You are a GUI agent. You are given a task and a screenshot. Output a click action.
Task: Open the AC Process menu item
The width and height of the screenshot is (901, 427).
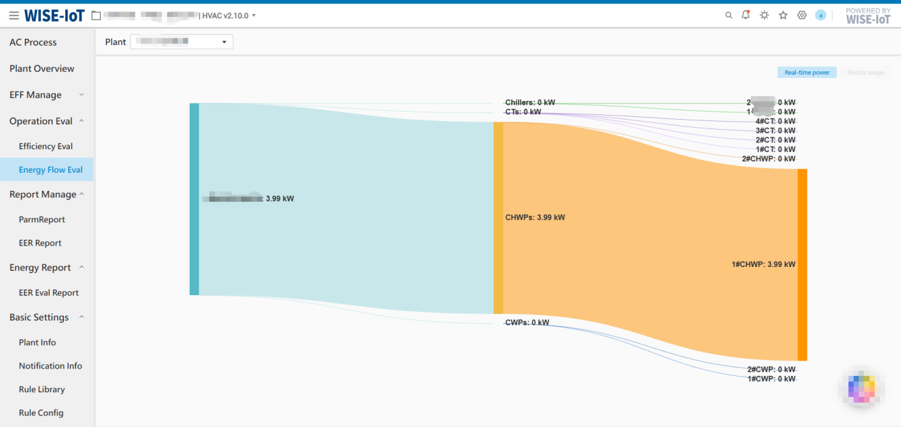[x=33, y=42]
